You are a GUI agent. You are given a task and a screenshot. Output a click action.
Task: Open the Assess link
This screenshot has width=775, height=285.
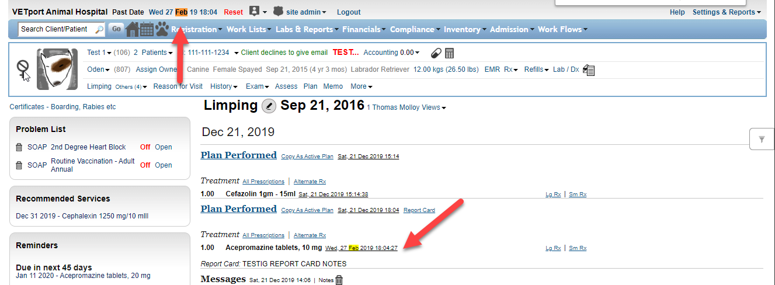(286, 86)
